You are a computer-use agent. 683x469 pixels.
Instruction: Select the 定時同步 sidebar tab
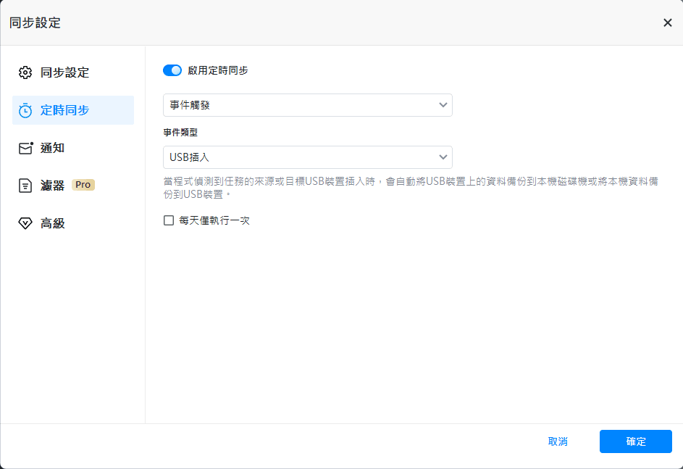tap(73, 110)
